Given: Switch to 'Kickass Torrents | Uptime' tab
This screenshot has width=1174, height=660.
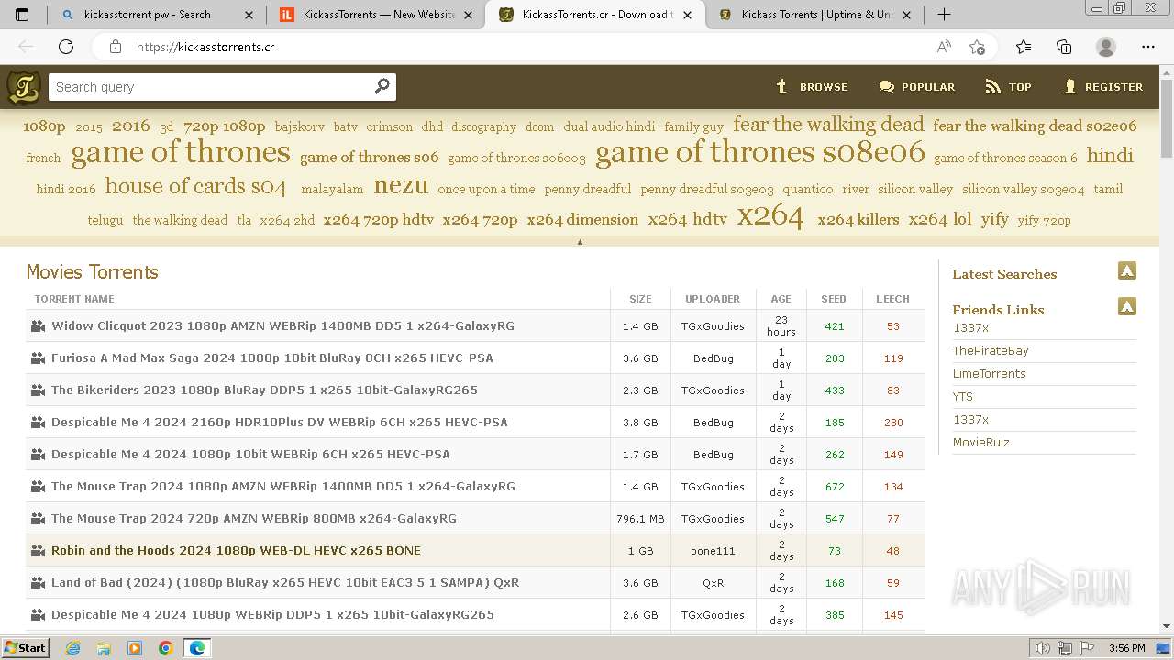Looking at the screenshot, I should (816, 15).
